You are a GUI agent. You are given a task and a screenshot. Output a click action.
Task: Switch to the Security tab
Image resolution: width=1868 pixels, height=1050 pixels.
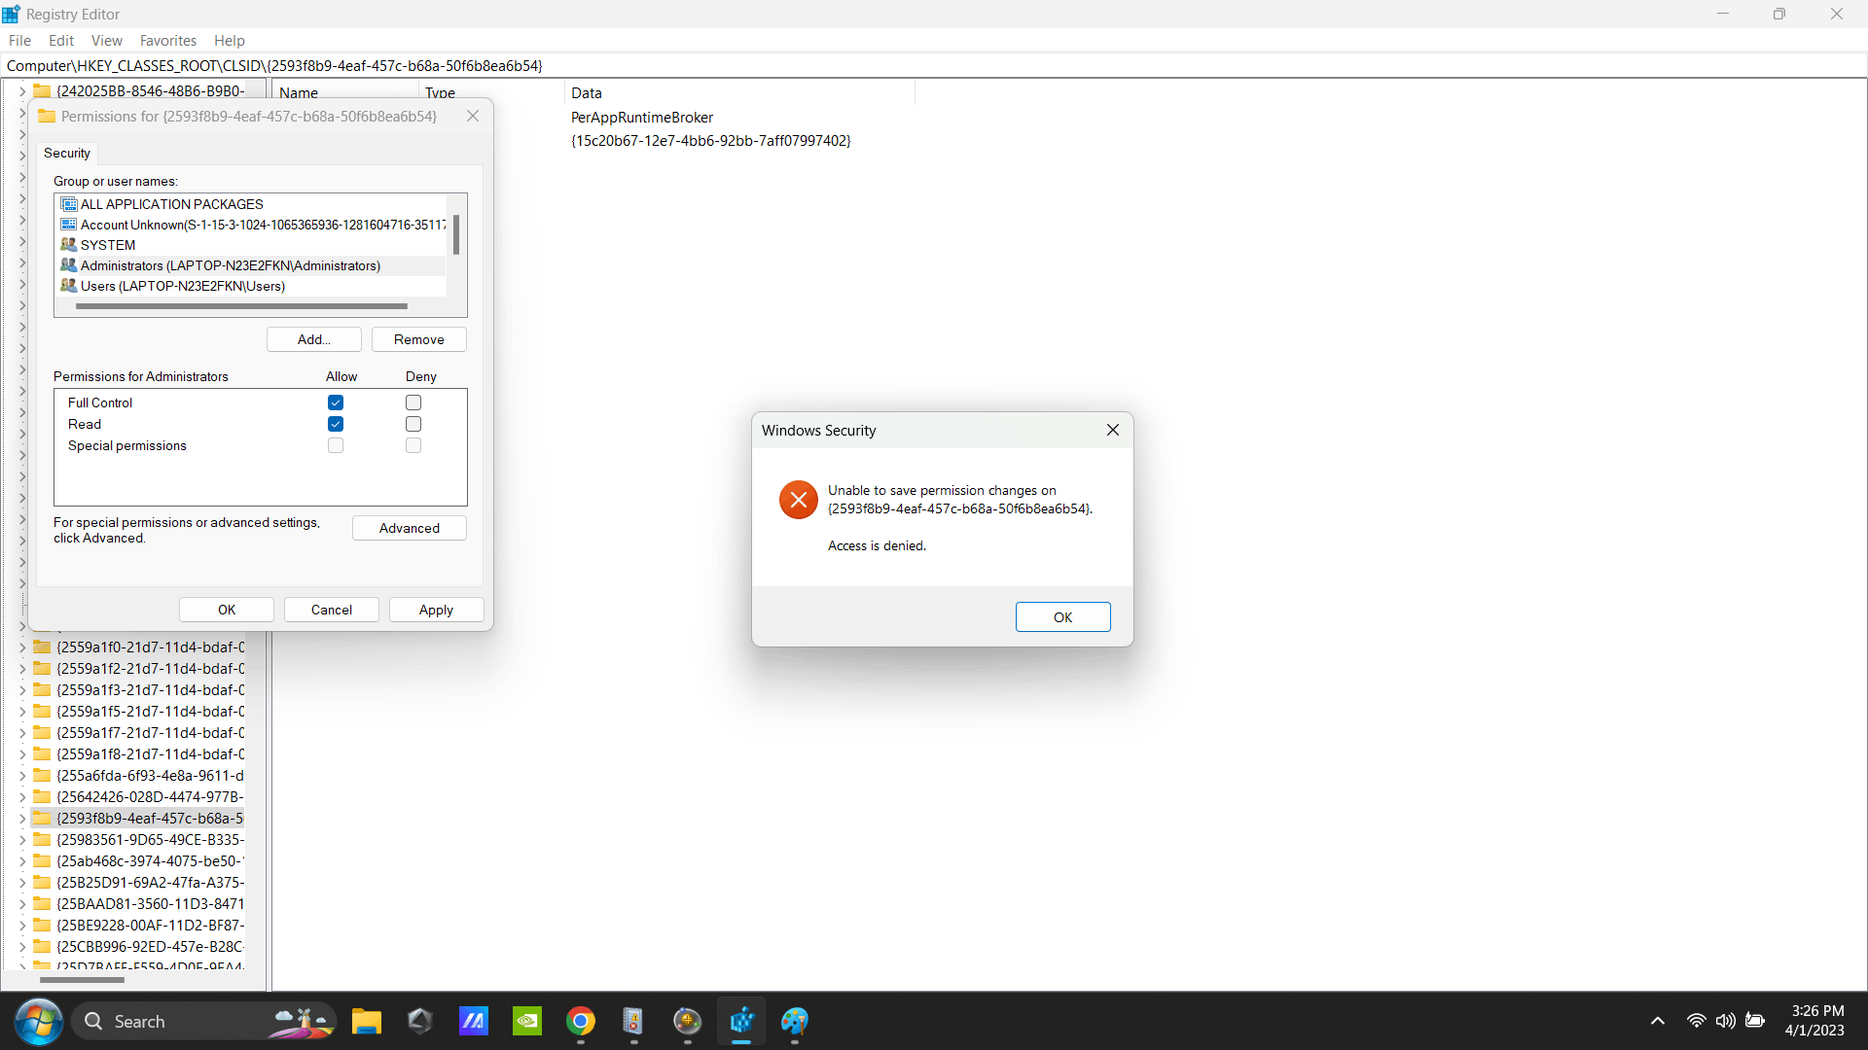pos(66,154)
